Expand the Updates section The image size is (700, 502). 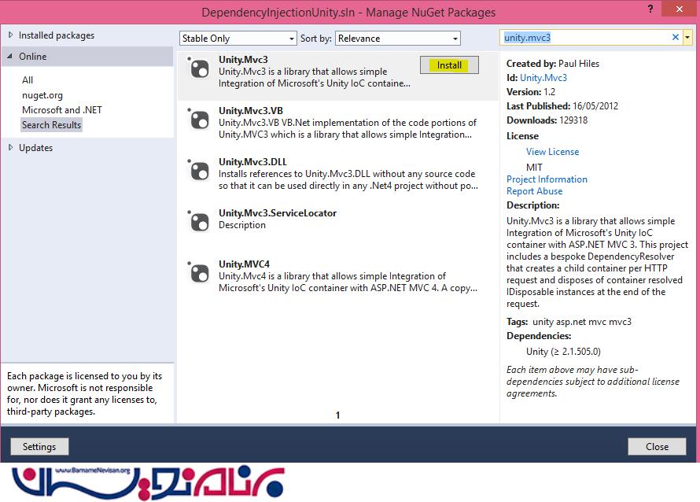10,148
